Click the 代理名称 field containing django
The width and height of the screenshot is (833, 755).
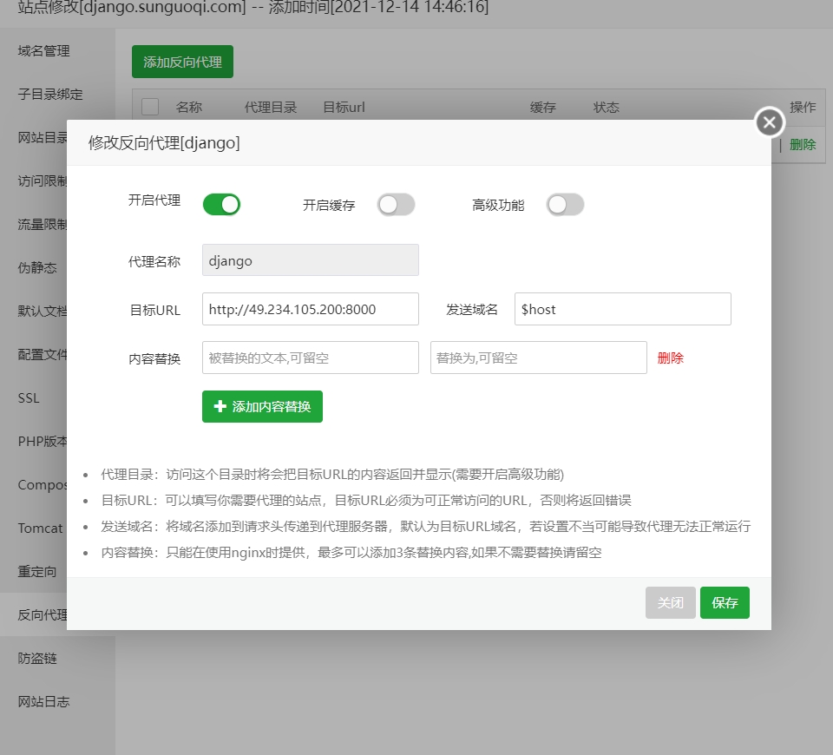[x=311, y=260]
